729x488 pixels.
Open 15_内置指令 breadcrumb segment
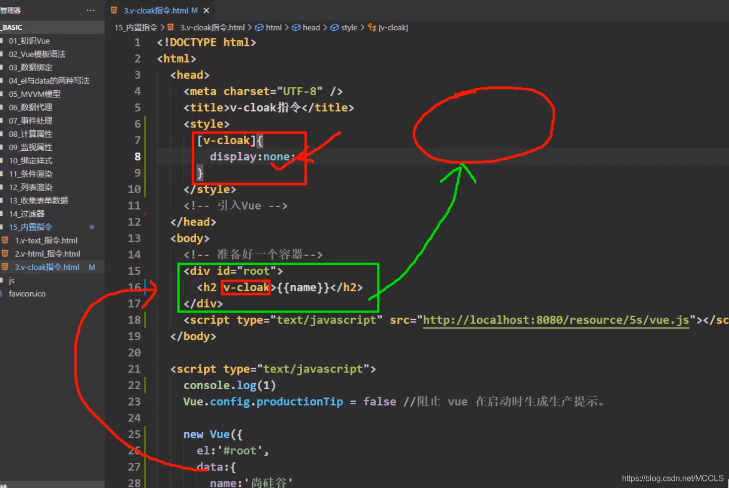pyautogui.click(x=136, y=27)
